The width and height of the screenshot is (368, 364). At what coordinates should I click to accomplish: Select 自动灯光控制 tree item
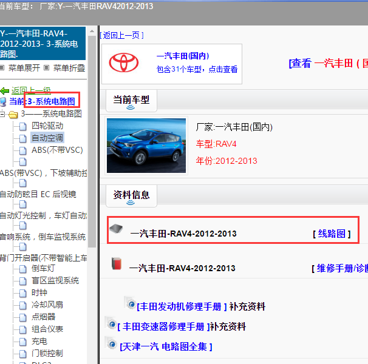click(x=43, y=215)
